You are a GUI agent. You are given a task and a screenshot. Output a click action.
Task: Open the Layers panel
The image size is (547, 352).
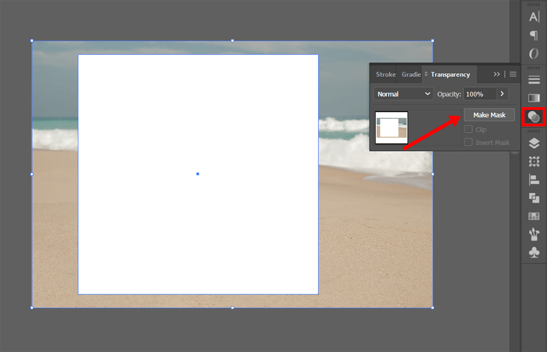[534, 142]
